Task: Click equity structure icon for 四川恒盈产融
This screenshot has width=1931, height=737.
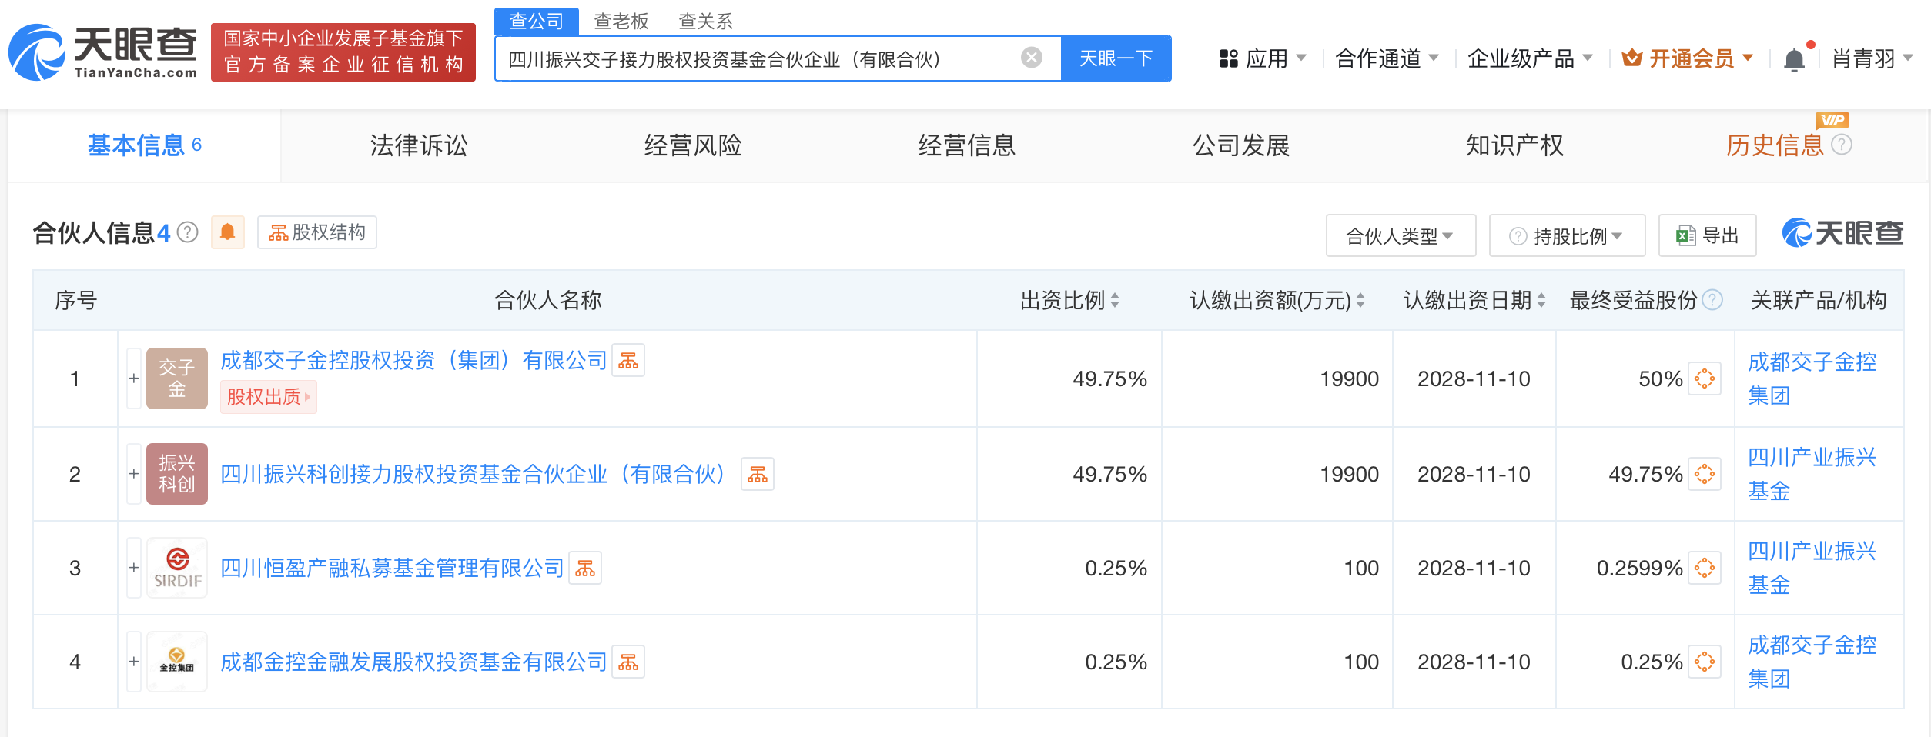Action: 585,569
